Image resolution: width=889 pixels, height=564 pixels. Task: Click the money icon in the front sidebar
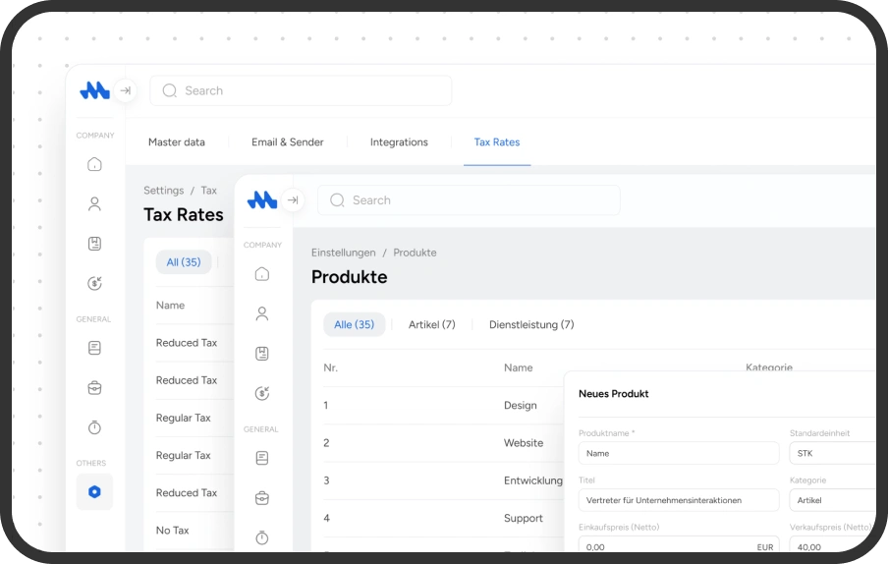(x=261, y=393)
